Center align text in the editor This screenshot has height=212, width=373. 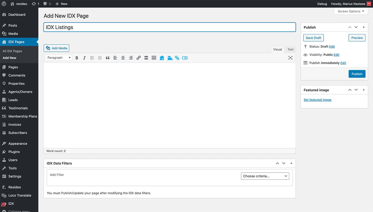click(123, 58)
